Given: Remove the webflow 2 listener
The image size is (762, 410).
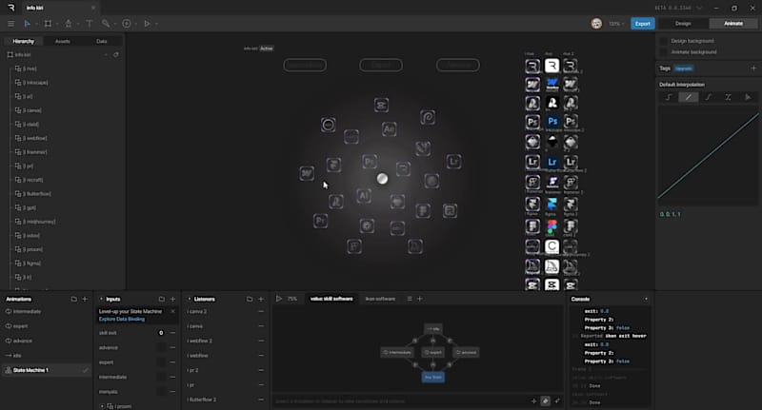Looking at the screenshot, I should 261,342.
